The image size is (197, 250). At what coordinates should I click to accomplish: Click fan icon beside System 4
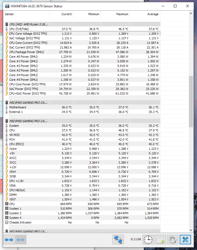7,218
